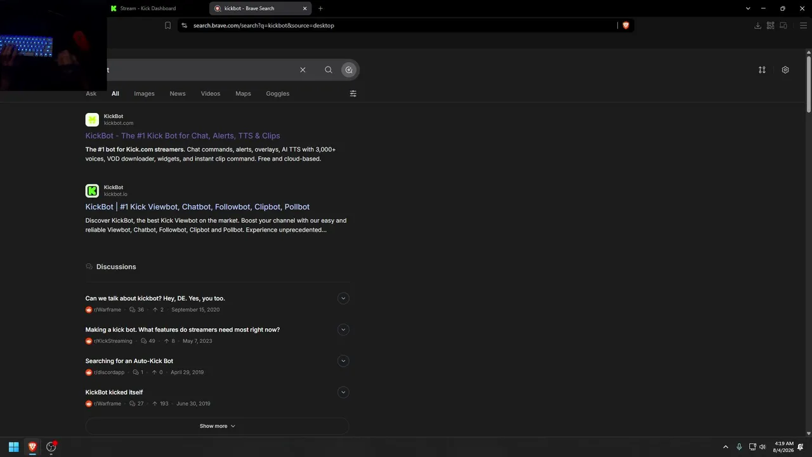This screenshot has width=812, height=457.
Task: Open the search filters sliders icon
Action: pyautogui.click(x=353, y=93)
